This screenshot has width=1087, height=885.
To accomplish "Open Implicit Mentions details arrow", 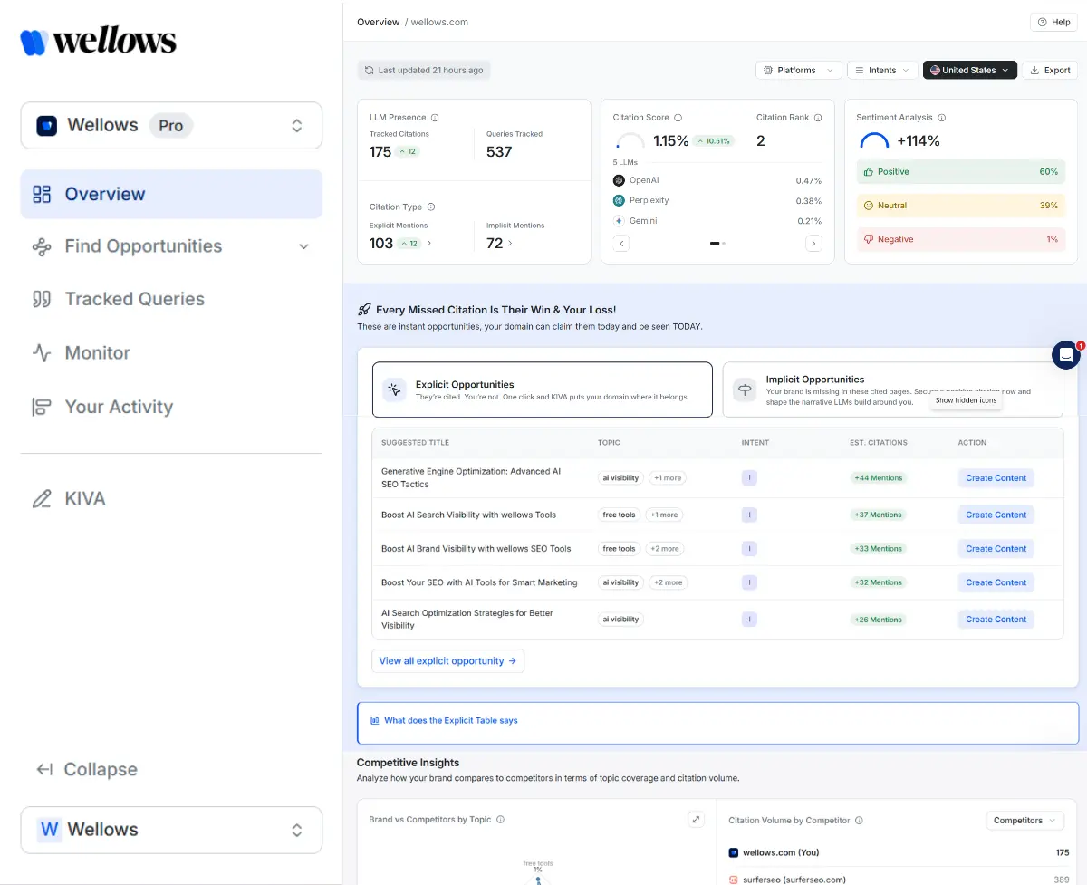I will 510,243.
